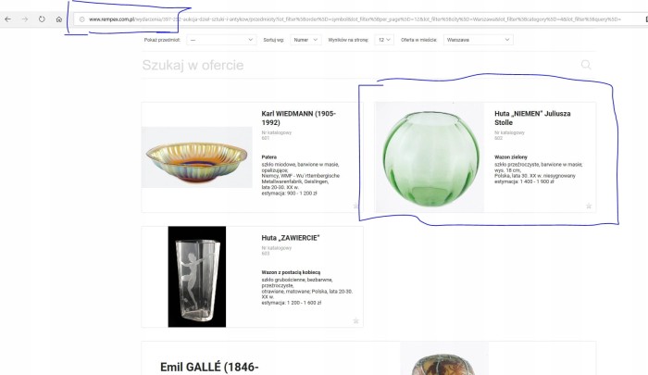
Task: Star the Huta ZAWIERCIE vase lot
Action: (355, 321)
